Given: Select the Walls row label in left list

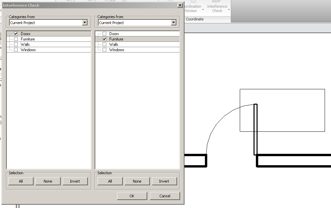Looking at the screenshot, I should [25, 44].
